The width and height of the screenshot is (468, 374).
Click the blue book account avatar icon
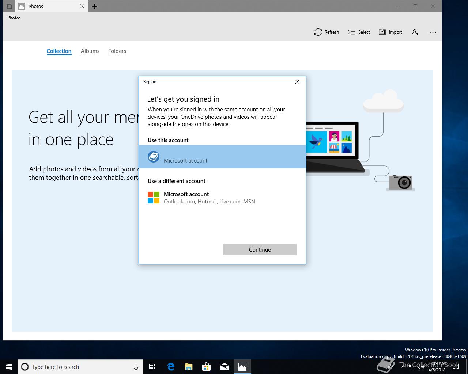click(154, 157)
